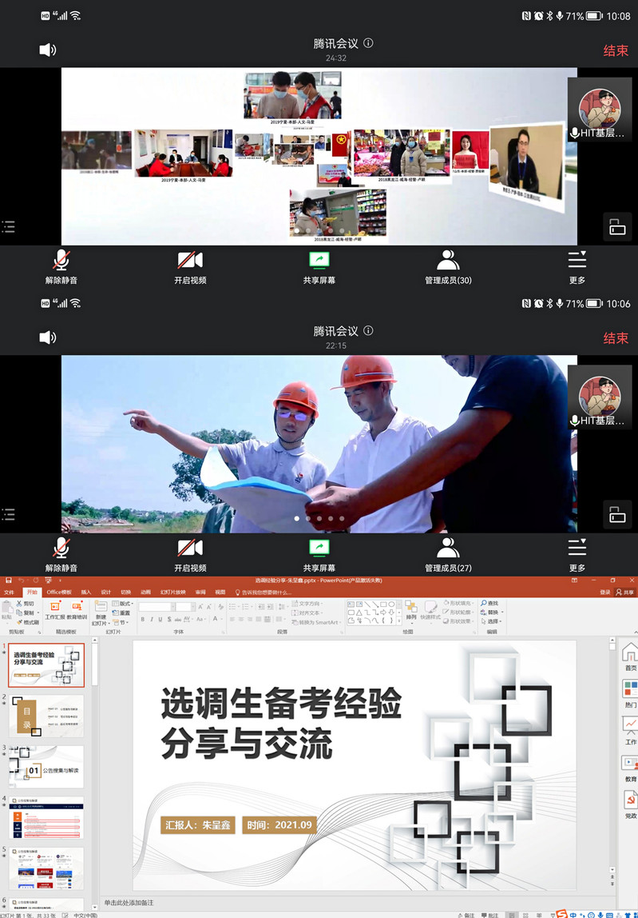The height and width of the screenshot is (918, 638).
Task: Toggle italic text formatting in PowerPoint
Action: pos(151,619)
